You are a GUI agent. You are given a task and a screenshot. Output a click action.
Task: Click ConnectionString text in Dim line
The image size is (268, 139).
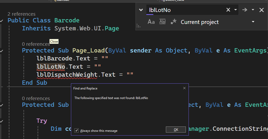[240, 129]
